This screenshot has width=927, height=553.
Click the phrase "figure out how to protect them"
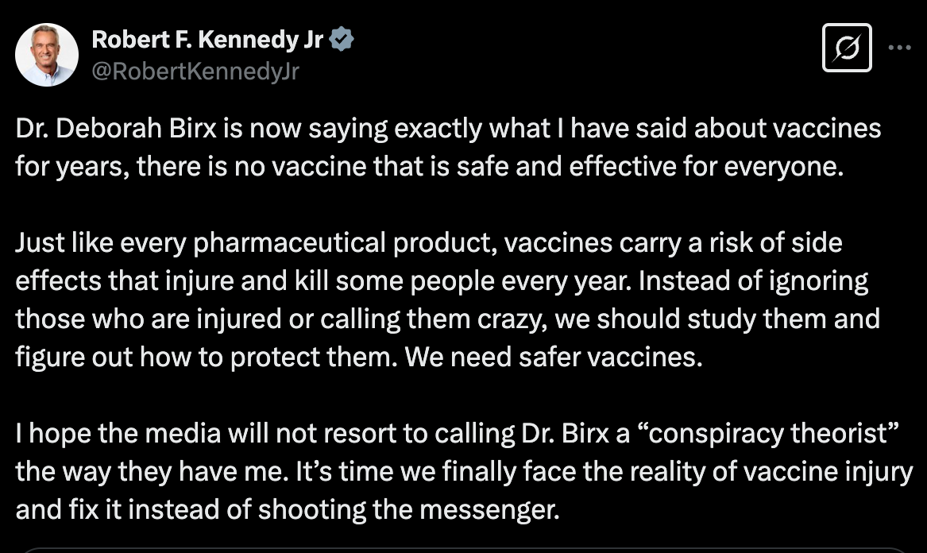tap(206, 358)
